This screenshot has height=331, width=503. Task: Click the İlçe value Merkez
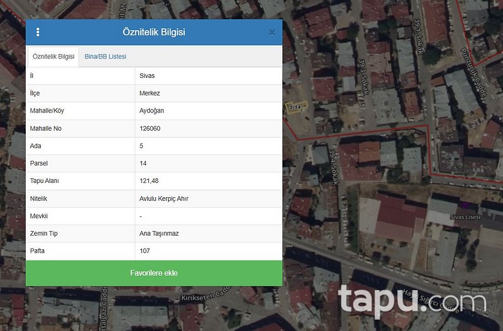[150, 94]
